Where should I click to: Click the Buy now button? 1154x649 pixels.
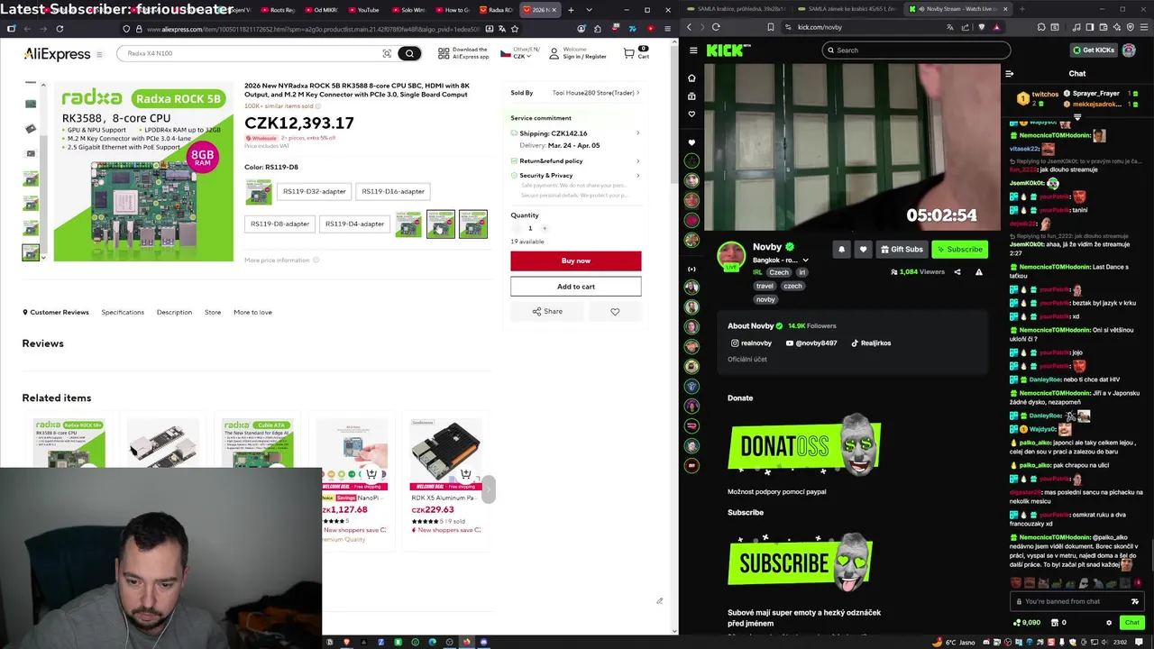point(576,261)
